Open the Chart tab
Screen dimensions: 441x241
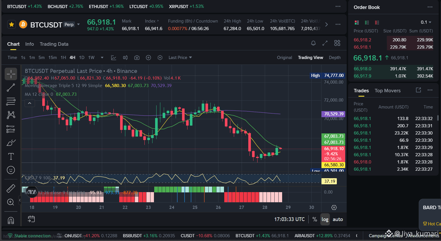(13, 44)
